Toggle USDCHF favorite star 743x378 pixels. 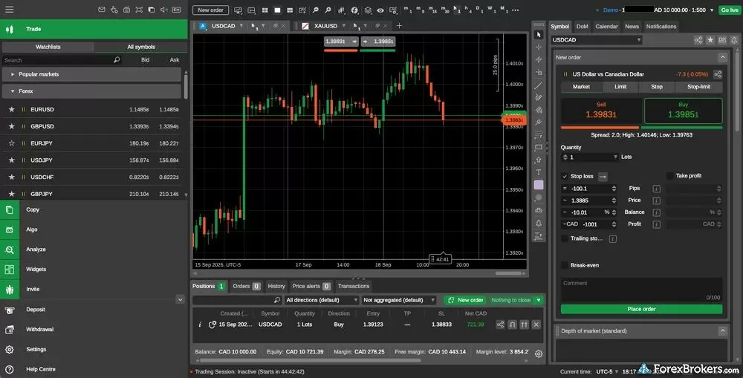point(11,177)
